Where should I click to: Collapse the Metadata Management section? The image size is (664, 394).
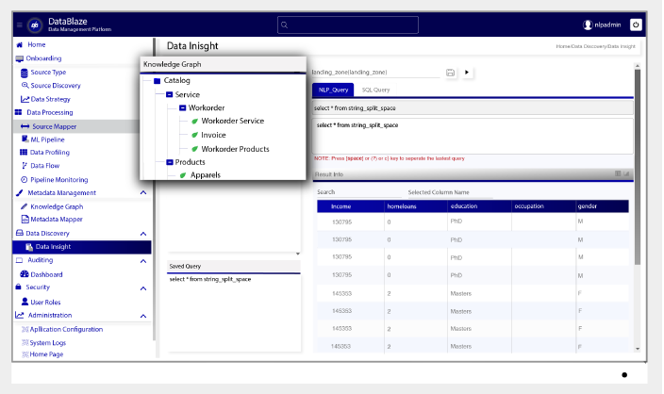coord(142,192)
